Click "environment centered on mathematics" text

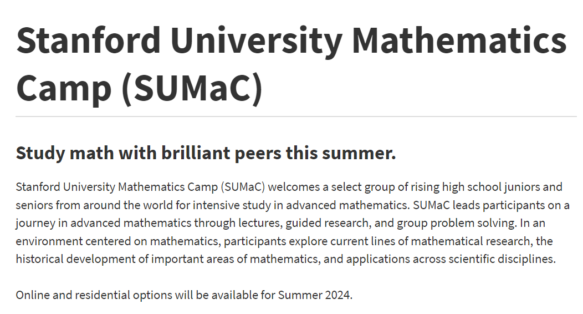pyautogui.click(x=117, y=241)
